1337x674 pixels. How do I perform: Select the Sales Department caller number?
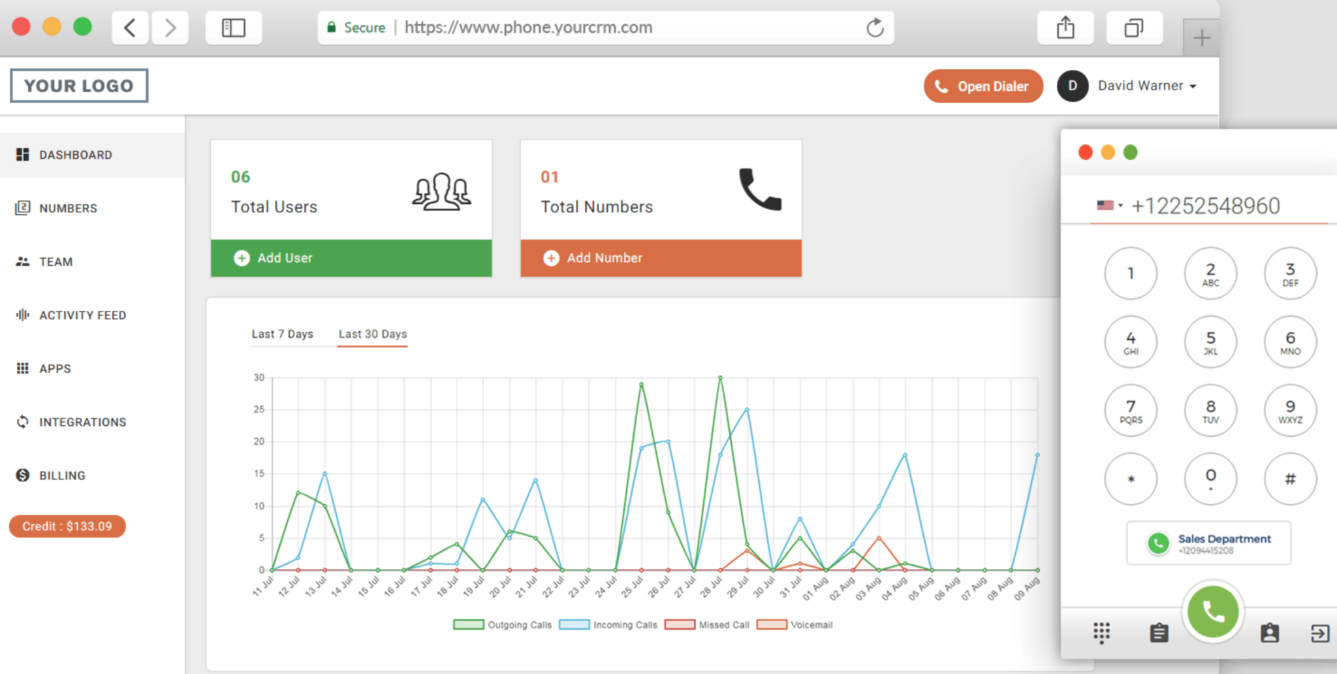pyautogui.click(x=1208, y=543)
